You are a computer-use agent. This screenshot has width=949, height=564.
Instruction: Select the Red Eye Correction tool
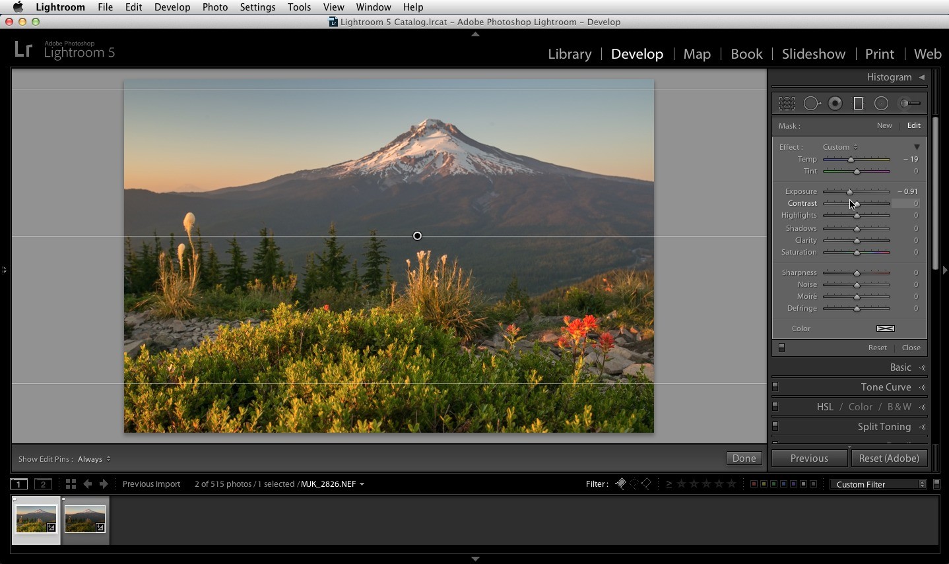pos(835,104)
